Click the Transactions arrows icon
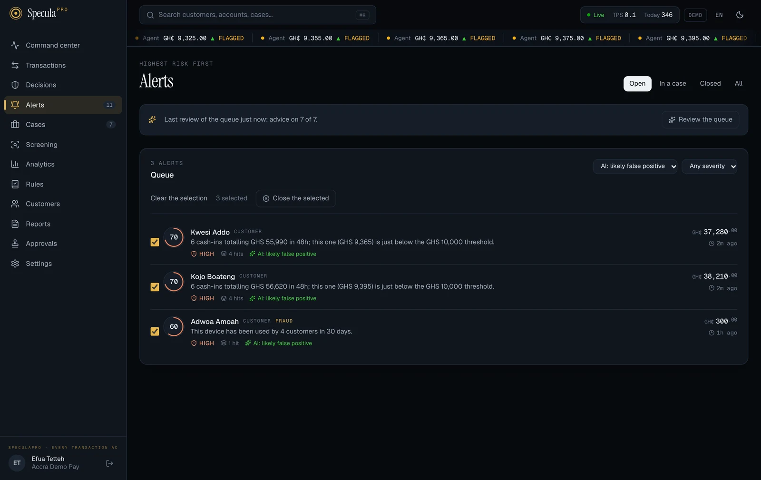761x480 pixels. pos(15,65)
